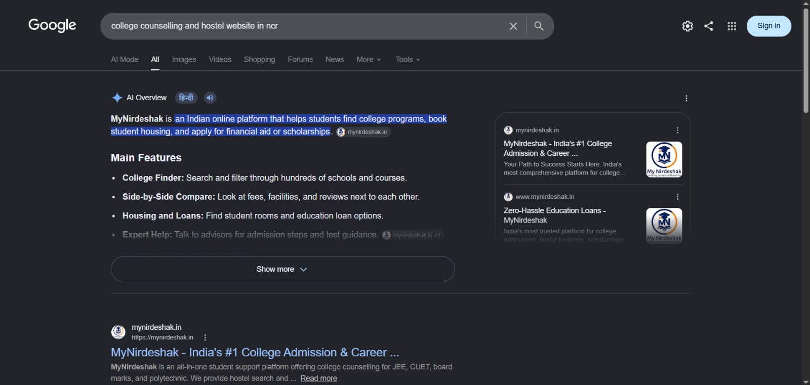
Task: Click favicon on mynirdeshak.in source card
Action: click(508, 130)
